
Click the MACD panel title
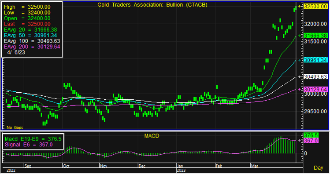(152, 136)
